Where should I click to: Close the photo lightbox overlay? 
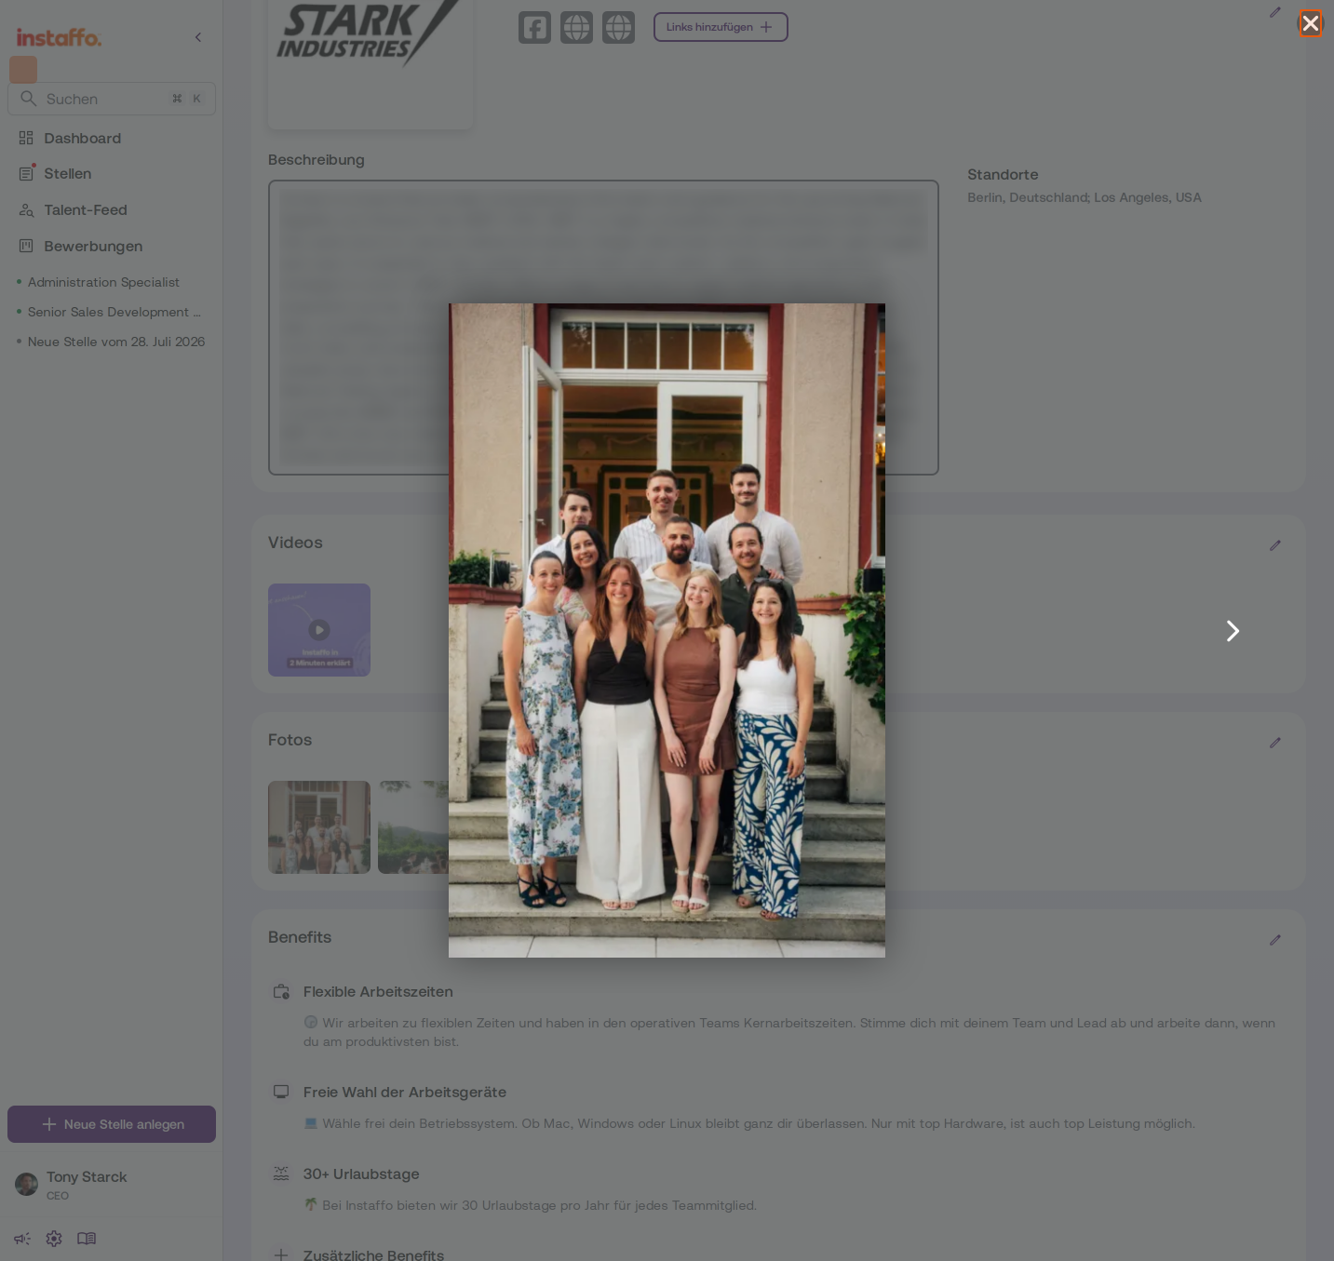[1310, 23]
